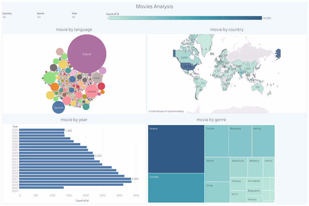Viewport: 309px width, 206px height.
Task: Select the Comedy tile in the genre treemap
Action: point(176,187)
